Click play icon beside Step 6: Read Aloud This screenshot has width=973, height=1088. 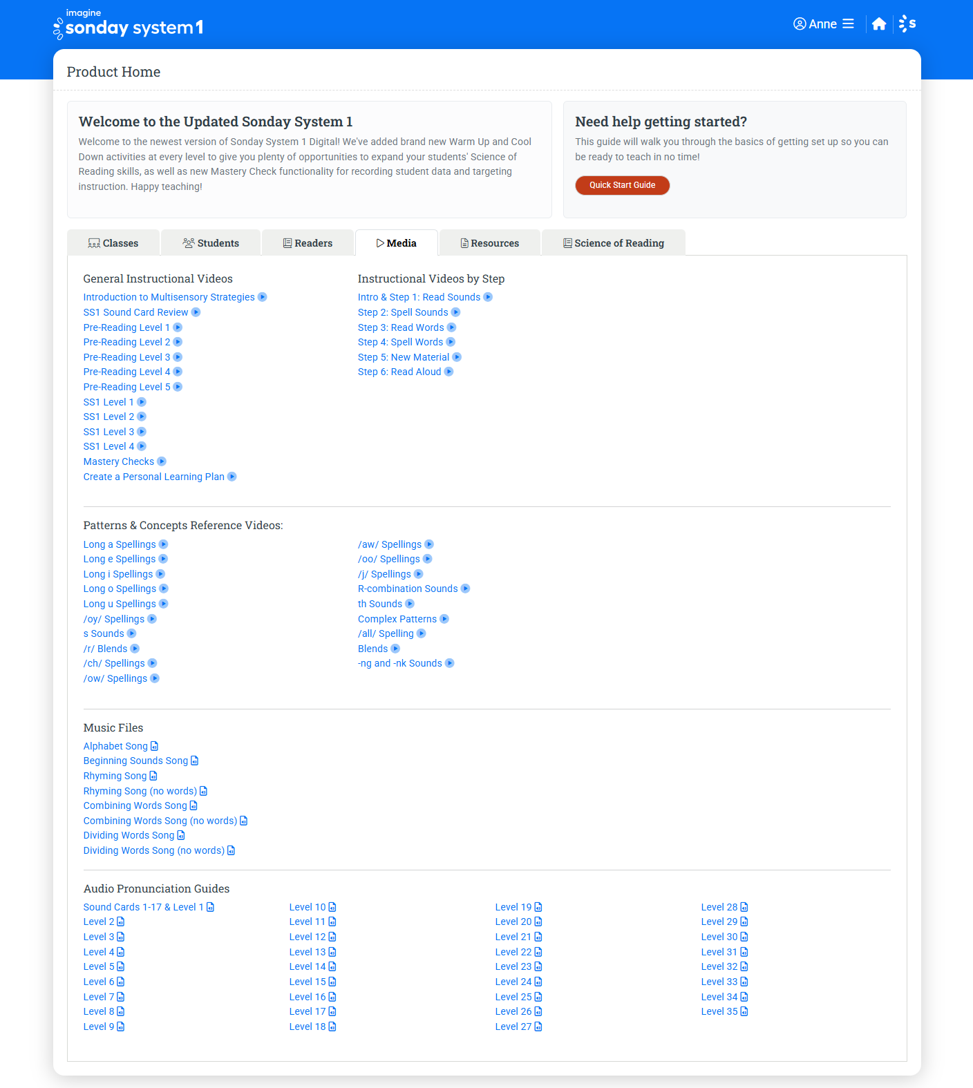[x=448, y=372]
